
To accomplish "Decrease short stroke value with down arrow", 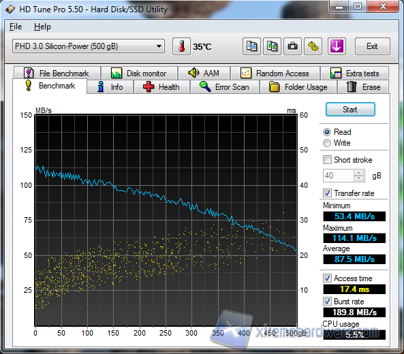I will tap(358, 178).
